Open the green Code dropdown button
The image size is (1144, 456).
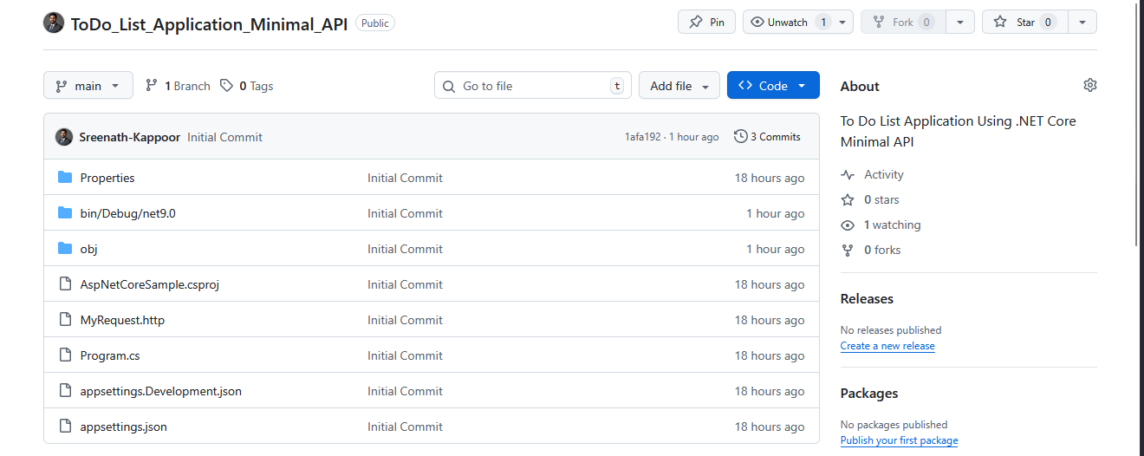pos(773,85)
